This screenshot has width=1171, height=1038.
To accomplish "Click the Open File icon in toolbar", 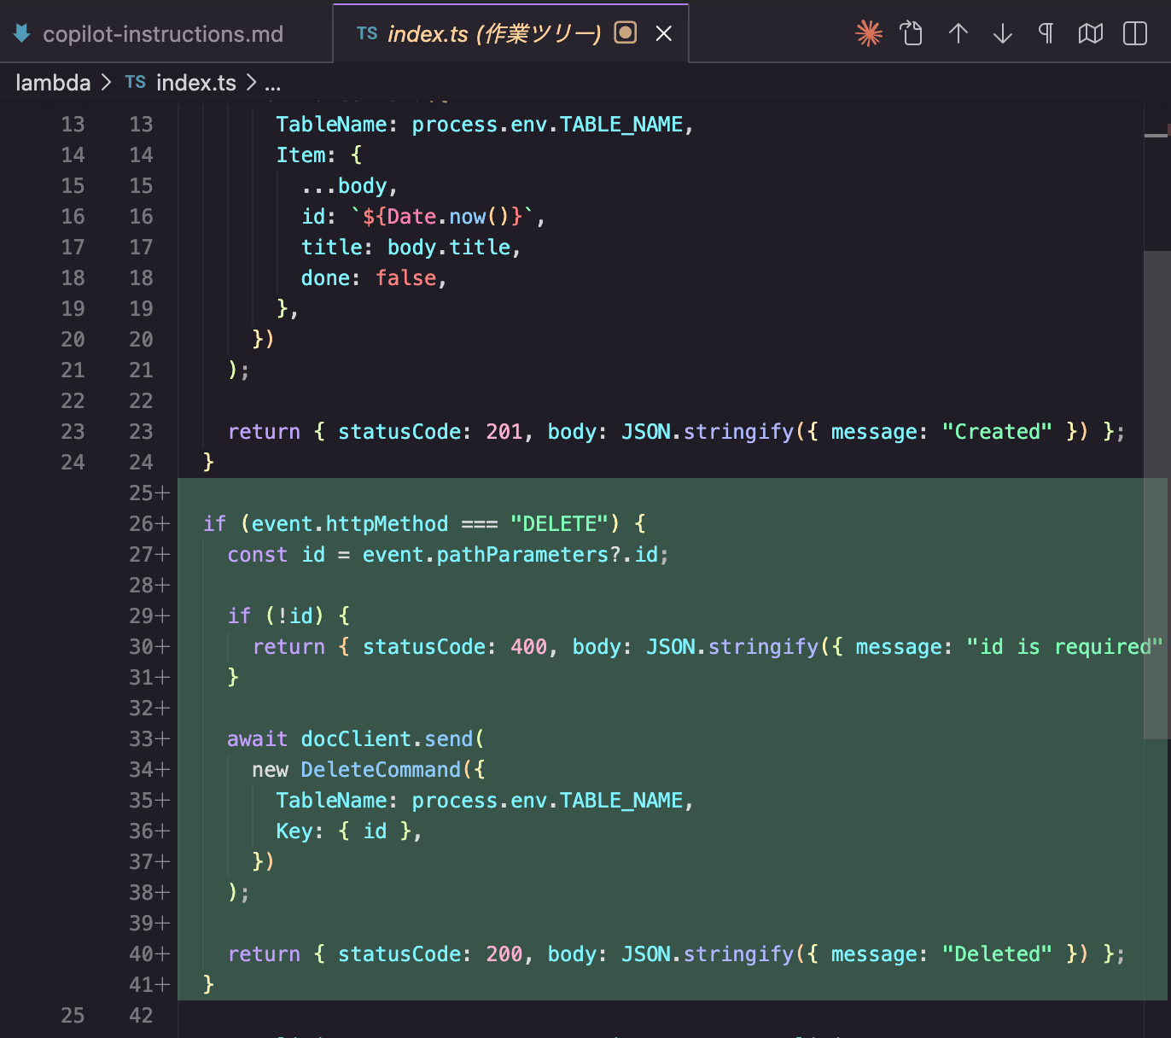I will pyautogui.click(x=912, y=33).
